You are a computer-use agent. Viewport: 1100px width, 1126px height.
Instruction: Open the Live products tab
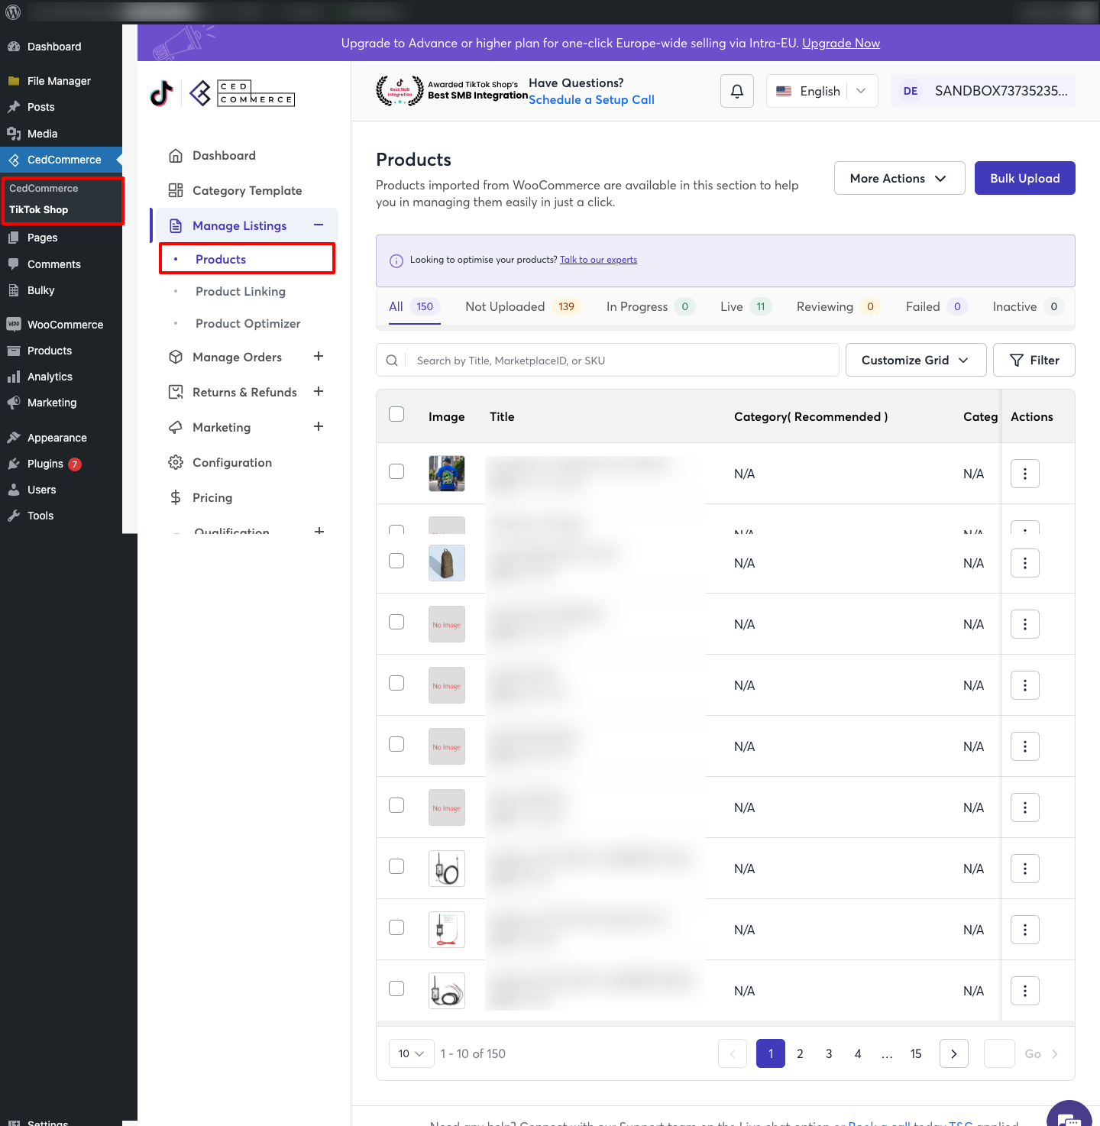731,306
